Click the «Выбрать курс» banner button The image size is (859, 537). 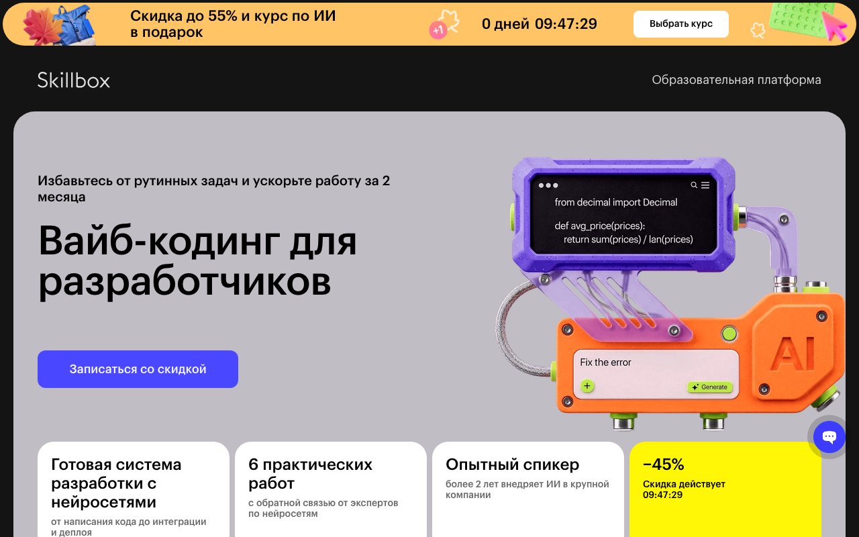click(681, 24)
